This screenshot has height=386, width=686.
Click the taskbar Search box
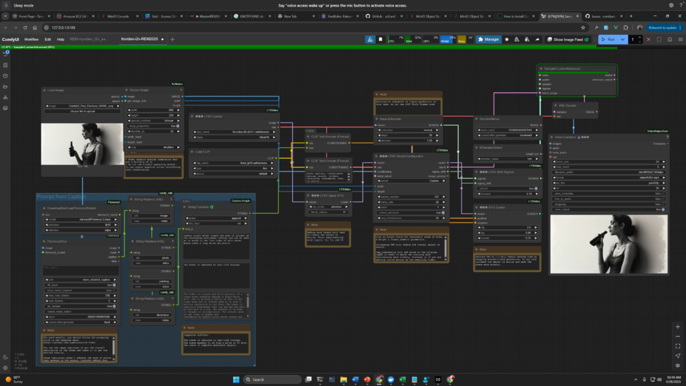click(272, 379)
